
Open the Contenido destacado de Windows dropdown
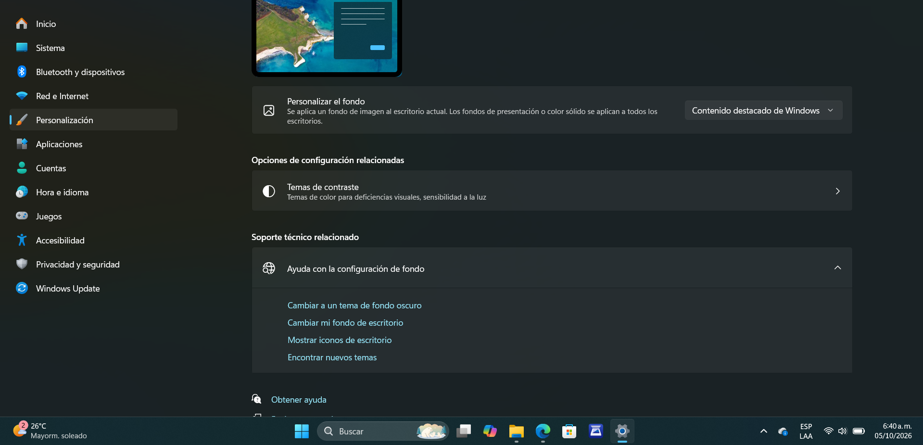(763, 110)
